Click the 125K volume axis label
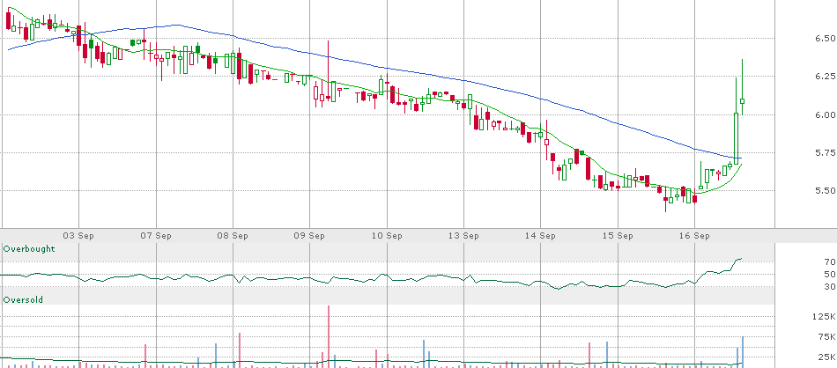 coord(826,317)
